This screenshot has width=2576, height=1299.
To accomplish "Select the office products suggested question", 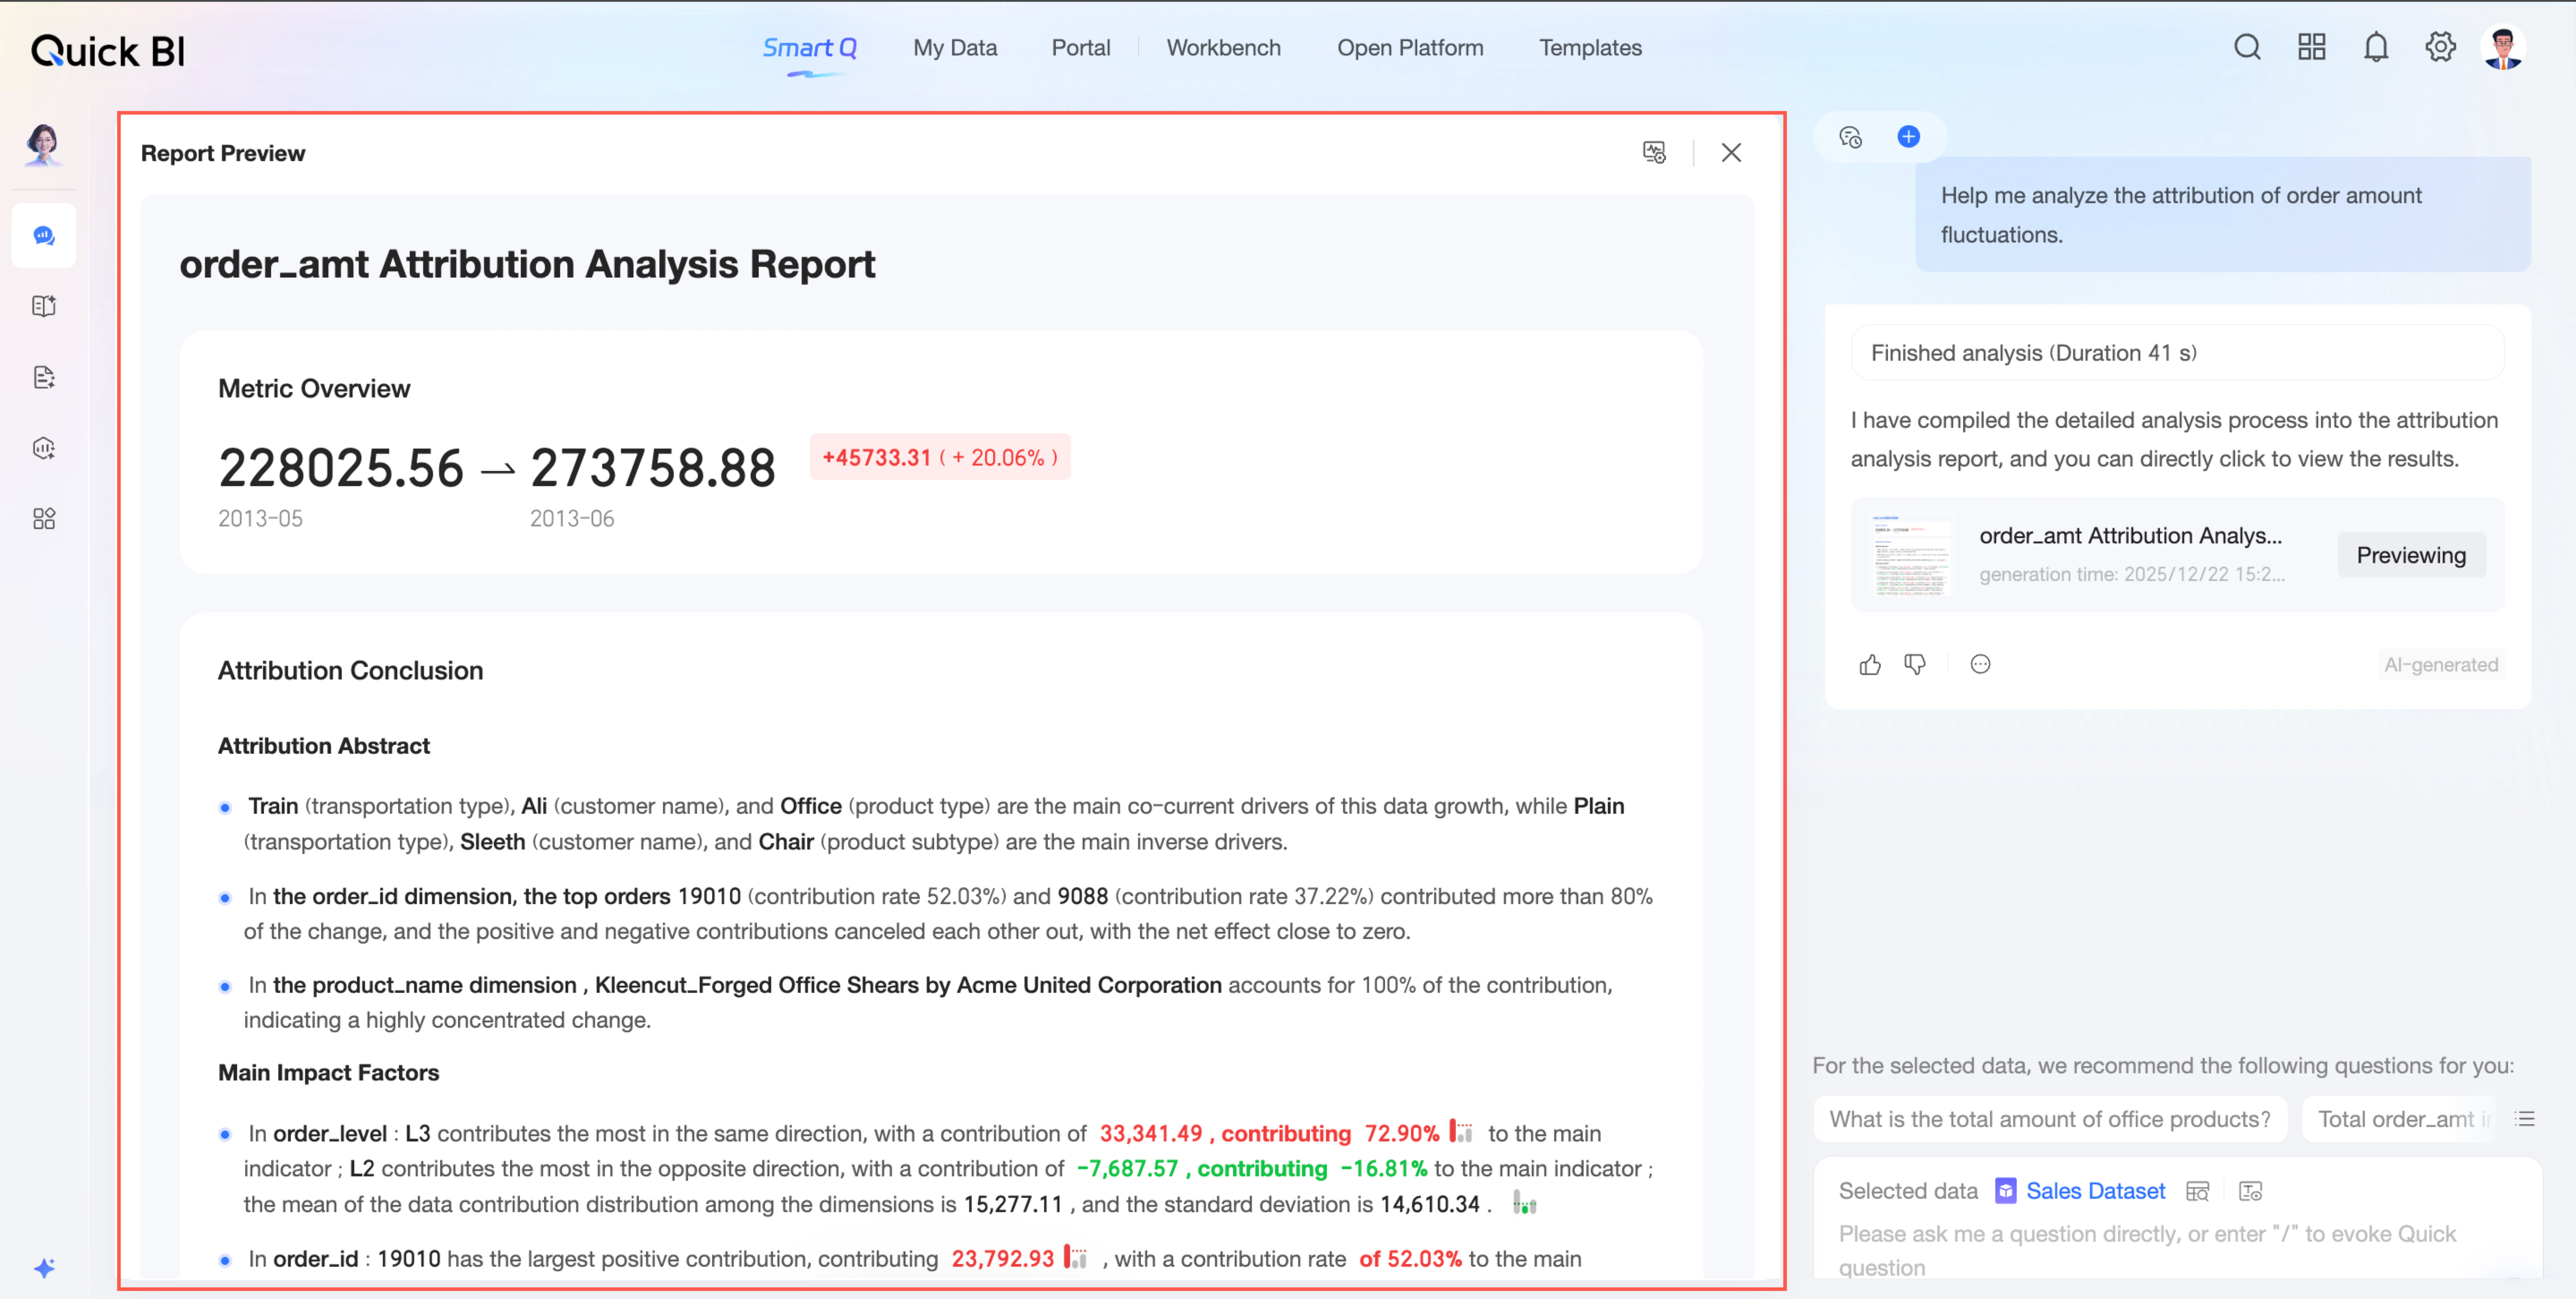I will [x=2049, y=1119].
